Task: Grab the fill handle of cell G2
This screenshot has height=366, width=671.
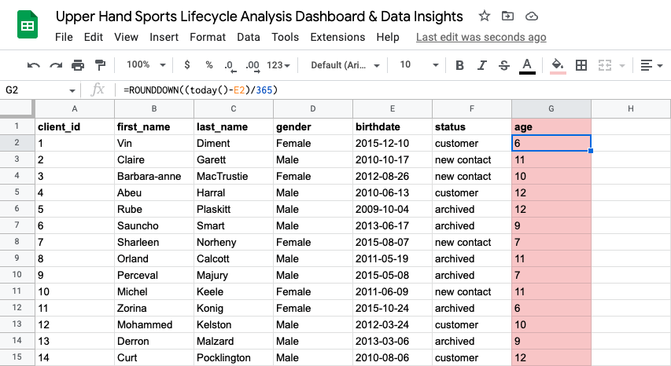Action: 591,151
